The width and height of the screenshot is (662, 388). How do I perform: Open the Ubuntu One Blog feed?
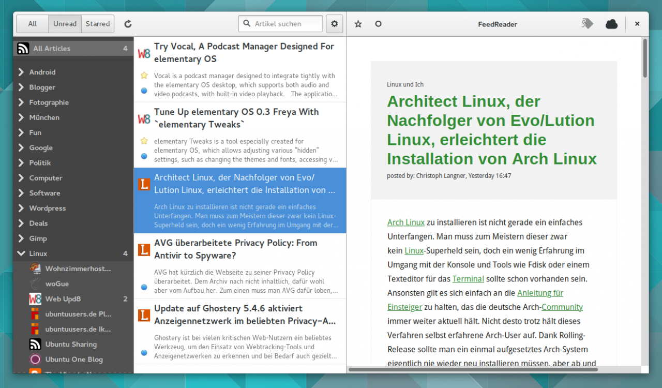pyautogui.click(x=73, y=360)
